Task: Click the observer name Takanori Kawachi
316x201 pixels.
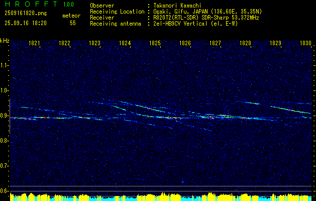Action: 177,6
